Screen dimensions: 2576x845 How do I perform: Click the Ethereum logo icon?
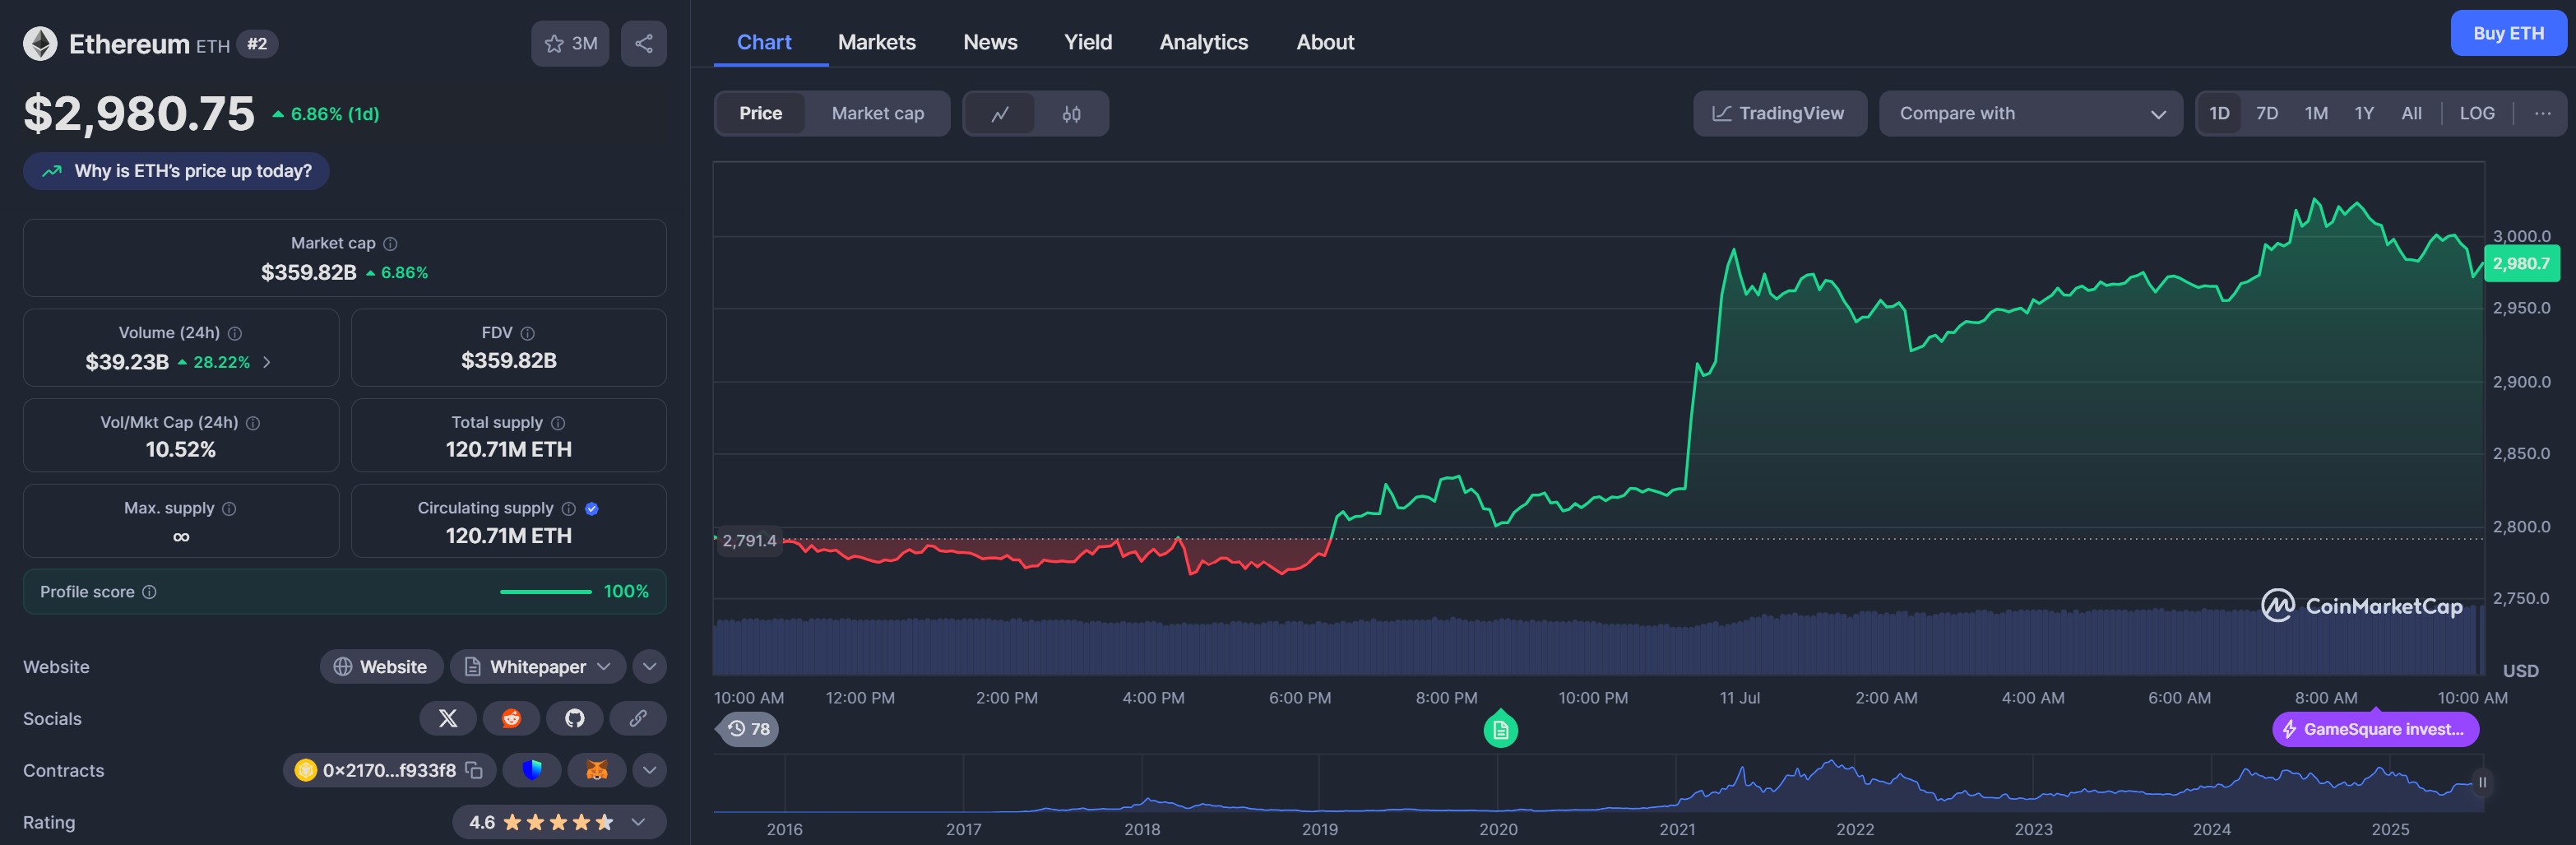(40, 44)
